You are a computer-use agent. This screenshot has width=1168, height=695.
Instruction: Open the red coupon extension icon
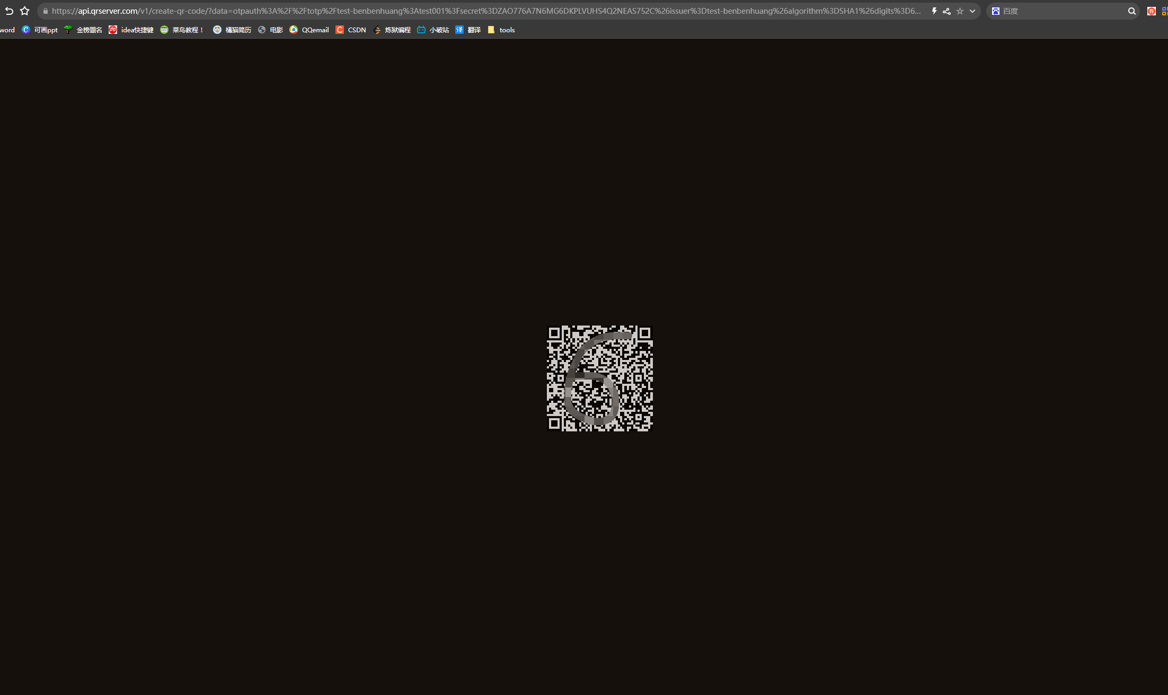[x=1151, y=11]
